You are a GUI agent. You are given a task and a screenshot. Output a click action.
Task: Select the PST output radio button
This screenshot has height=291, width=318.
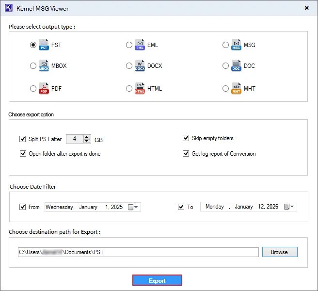click(x=33, y=45)
